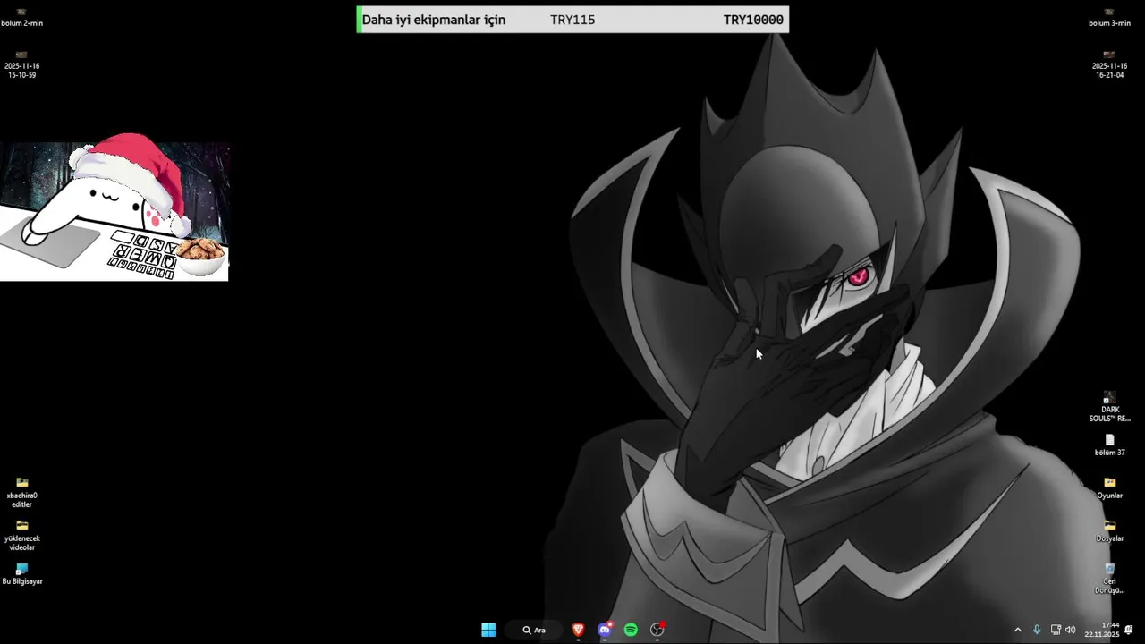Open the Windows Start menu
The image size is (1145, 644).
[x=488, y=630]
